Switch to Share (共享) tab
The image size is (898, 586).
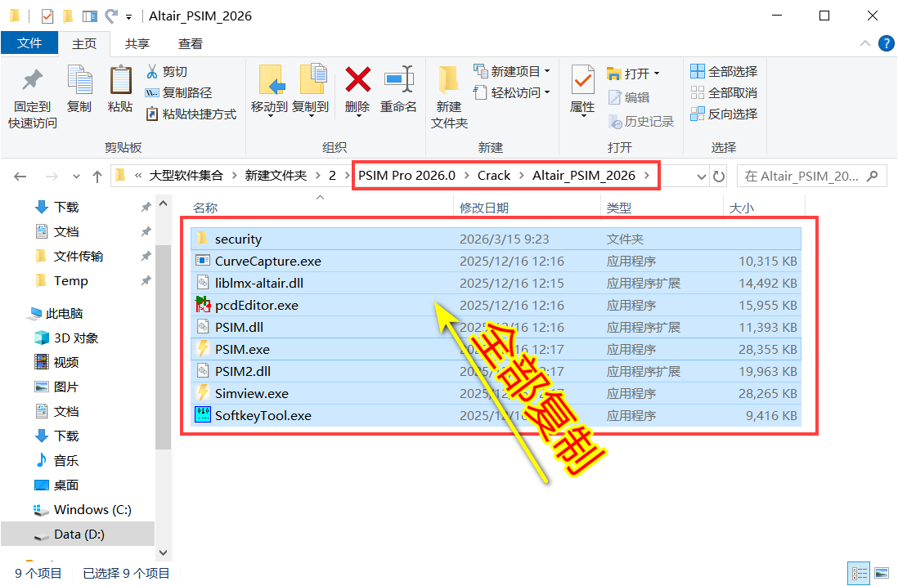click(x=137, y=44)
